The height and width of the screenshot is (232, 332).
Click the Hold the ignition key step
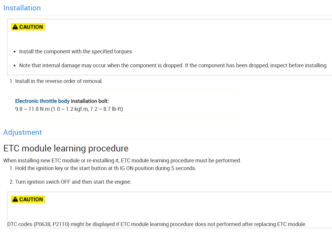[x=106, y=168]
